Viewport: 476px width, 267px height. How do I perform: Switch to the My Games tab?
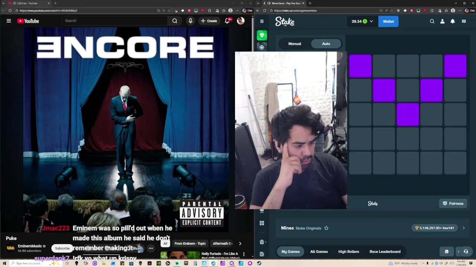(x=290, y=251)
